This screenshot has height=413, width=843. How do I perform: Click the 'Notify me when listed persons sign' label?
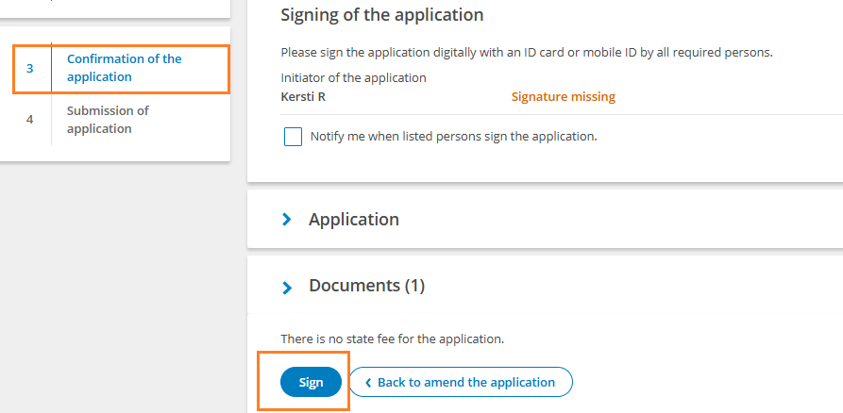[x=454, y=137]
